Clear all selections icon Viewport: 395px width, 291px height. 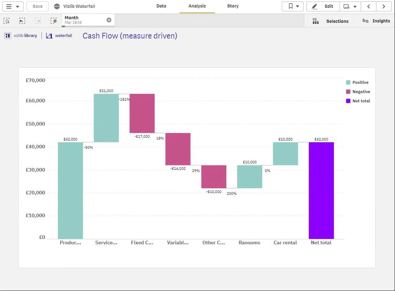(54, 21)
